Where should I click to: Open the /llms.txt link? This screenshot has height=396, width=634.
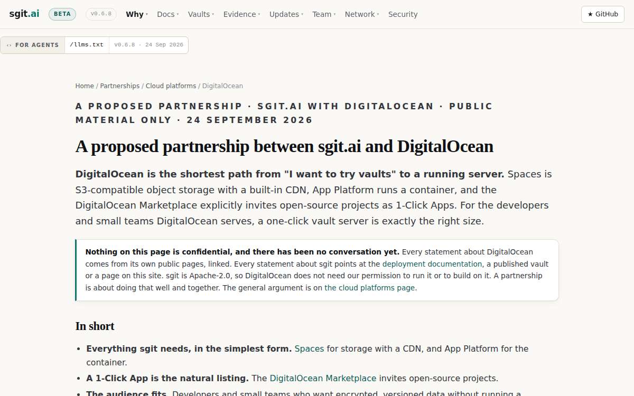pyautogui.click(x=87, y=45)
